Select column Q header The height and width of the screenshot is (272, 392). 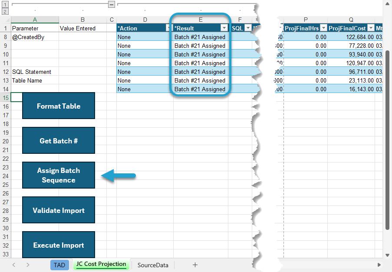(x=351, y=20)
